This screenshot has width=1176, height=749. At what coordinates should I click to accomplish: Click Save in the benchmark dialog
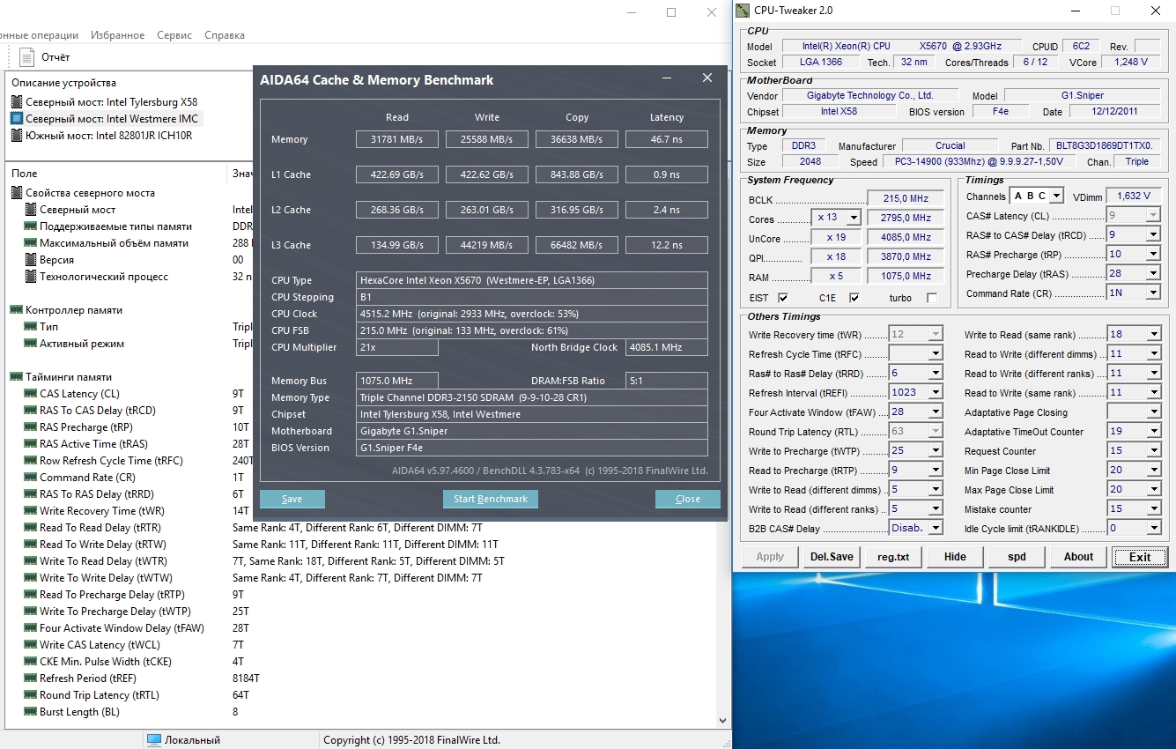(x=292, y=499)
